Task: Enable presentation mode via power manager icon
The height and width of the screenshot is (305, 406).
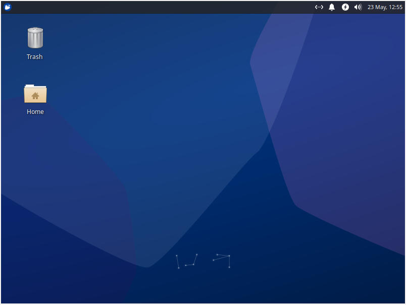Action: pos(345,7)
